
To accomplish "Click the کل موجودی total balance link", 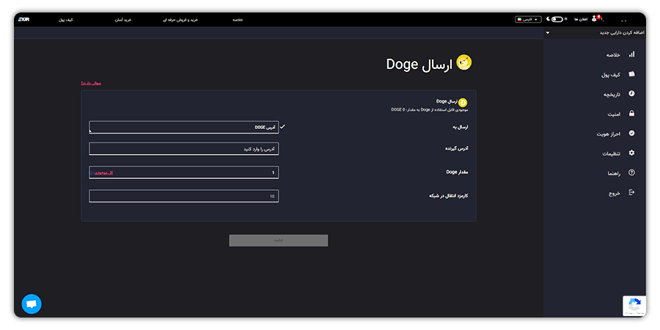I will 104,173.
